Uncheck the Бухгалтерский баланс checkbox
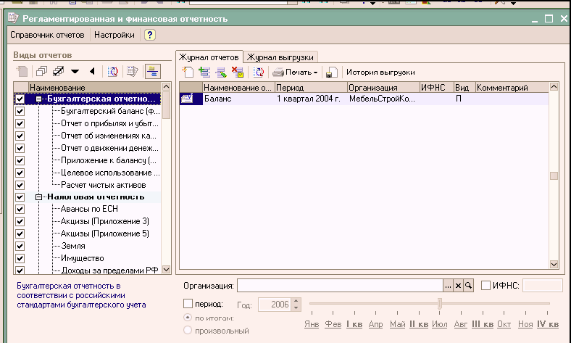571x343 pixels. [x=20, y=111]
